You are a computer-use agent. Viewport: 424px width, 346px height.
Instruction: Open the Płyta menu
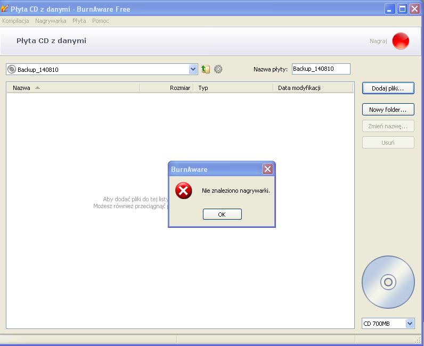(79, 21)
